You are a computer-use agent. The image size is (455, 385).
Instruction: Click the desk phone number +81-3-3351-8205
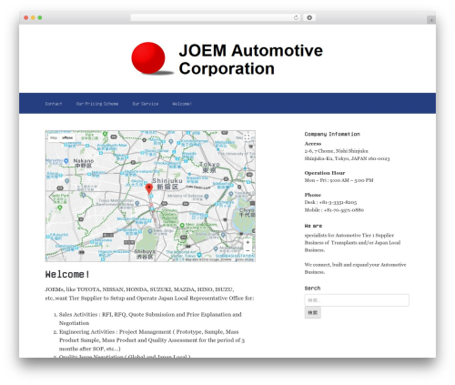338,202
